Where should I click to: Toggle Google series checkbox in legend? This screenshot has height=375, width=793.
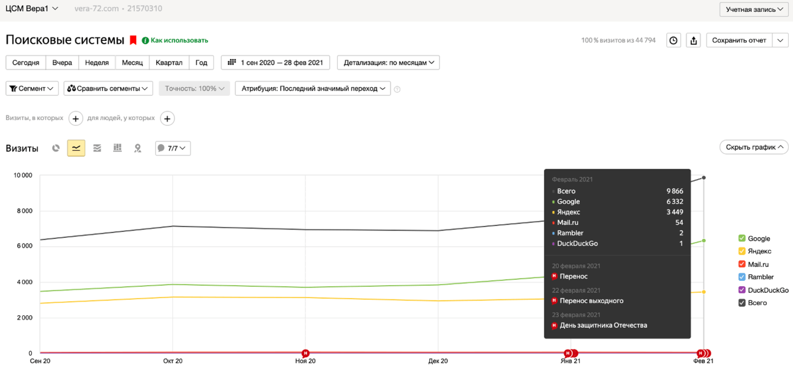(742, 238)
